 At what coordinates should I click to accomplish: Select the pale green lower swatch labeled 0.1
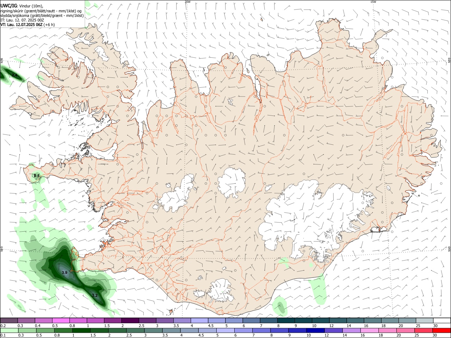pyautogui.click(x=9, y=330)
